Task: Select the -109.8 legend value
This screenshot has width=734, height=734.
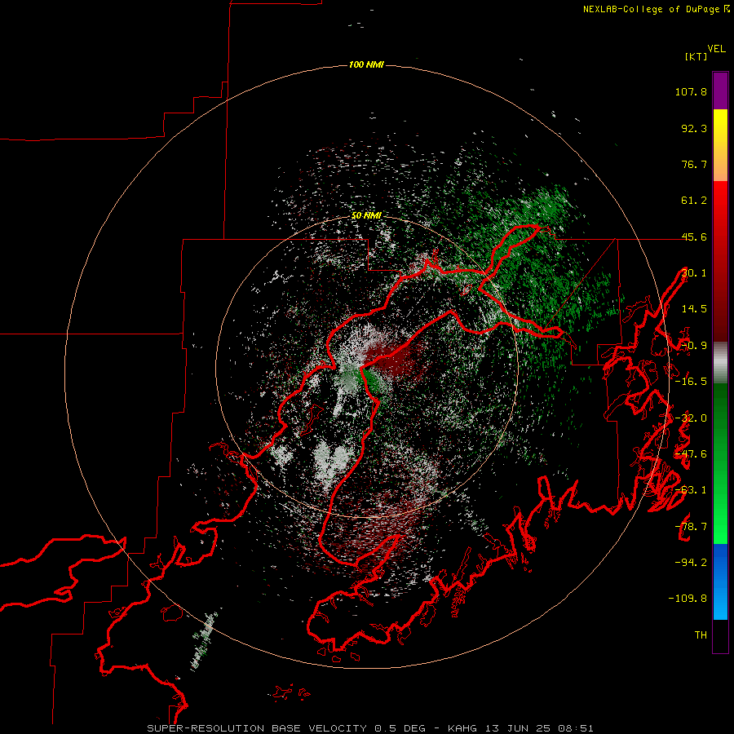Action: (688, 599)
